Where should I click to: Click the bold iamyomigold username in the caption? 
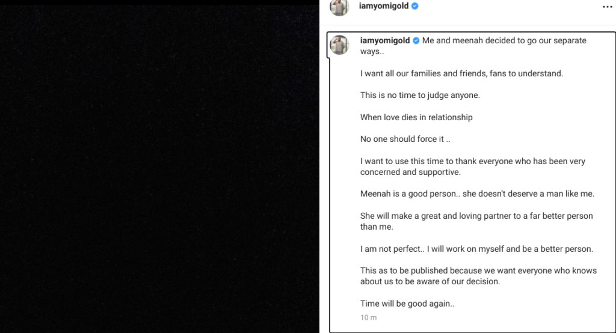tap(385, 40)
